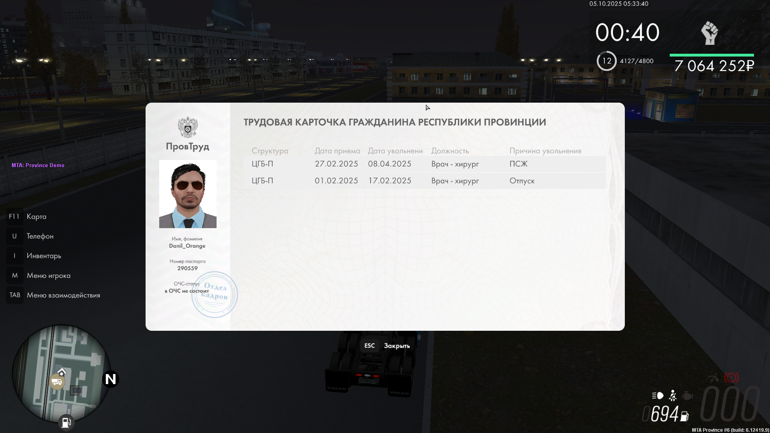Click the red handbrake warning icon
770x433 pixels.
(x=731, y=378)
